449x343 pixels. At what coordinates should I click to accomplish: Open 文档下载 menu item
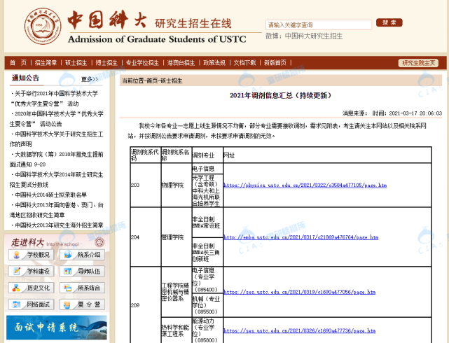[x=244, y=62]
